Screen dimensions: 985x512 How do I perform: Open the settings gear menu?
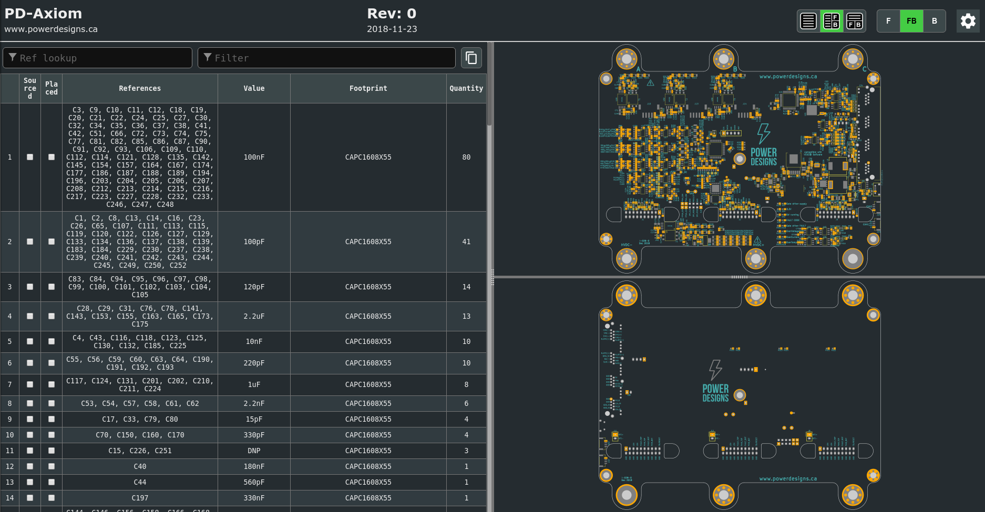coord(968,21)
